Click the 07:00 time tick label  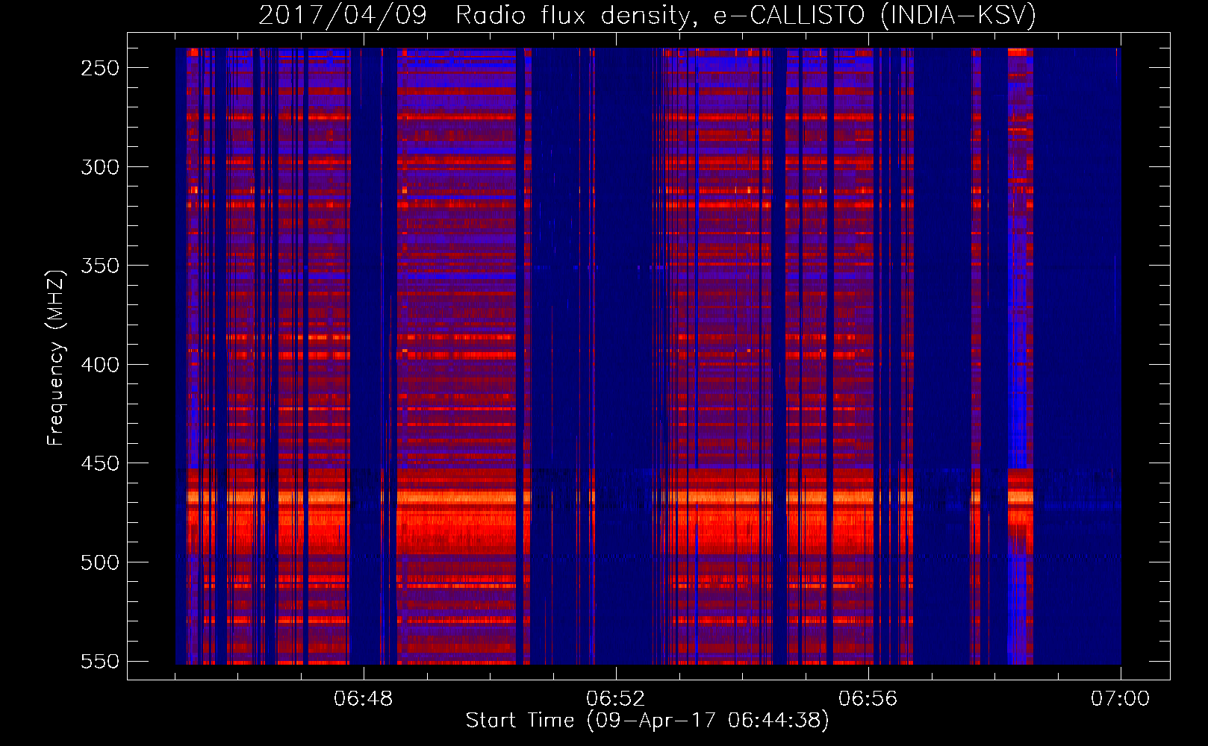tap(1120, 699)
